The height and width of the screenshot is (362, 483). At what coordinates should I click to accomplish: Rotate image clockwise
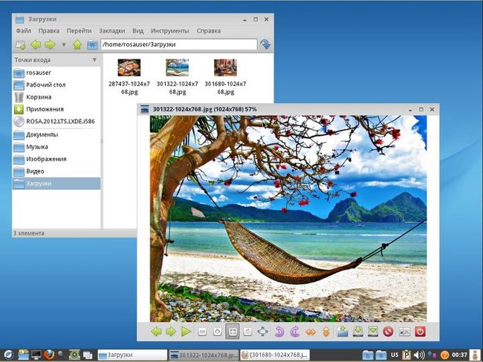[x=295, y=332]
